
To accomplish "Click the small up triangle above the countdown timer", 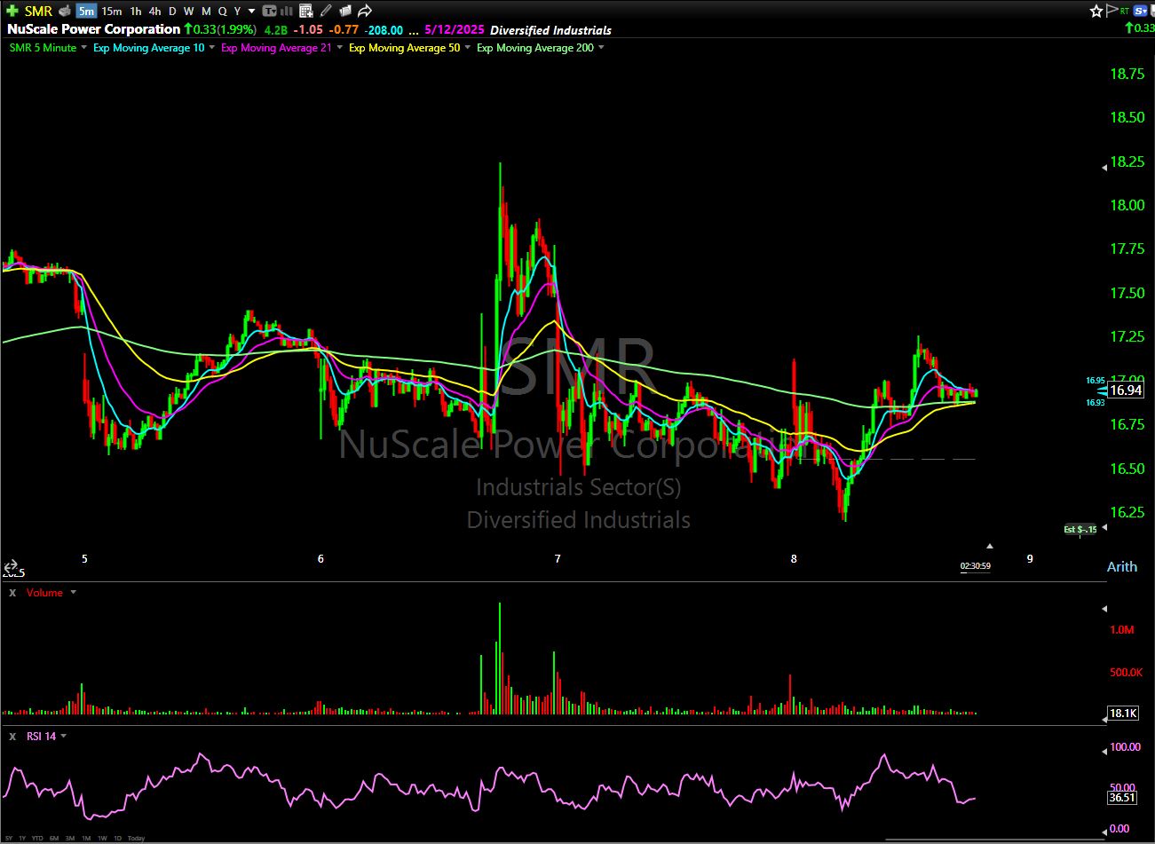I will click(990, 546).
